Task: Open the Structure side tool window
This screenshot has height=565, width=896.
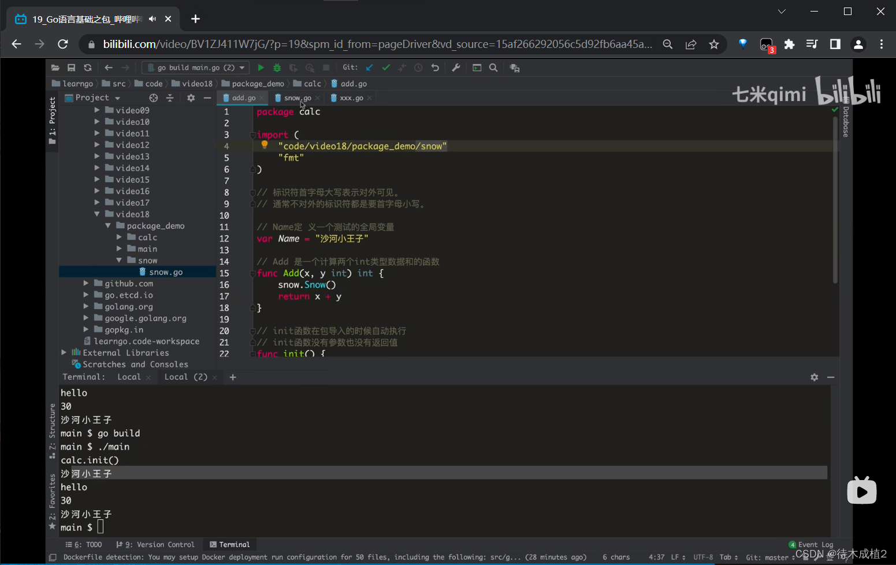Action: tap(52, 430)
